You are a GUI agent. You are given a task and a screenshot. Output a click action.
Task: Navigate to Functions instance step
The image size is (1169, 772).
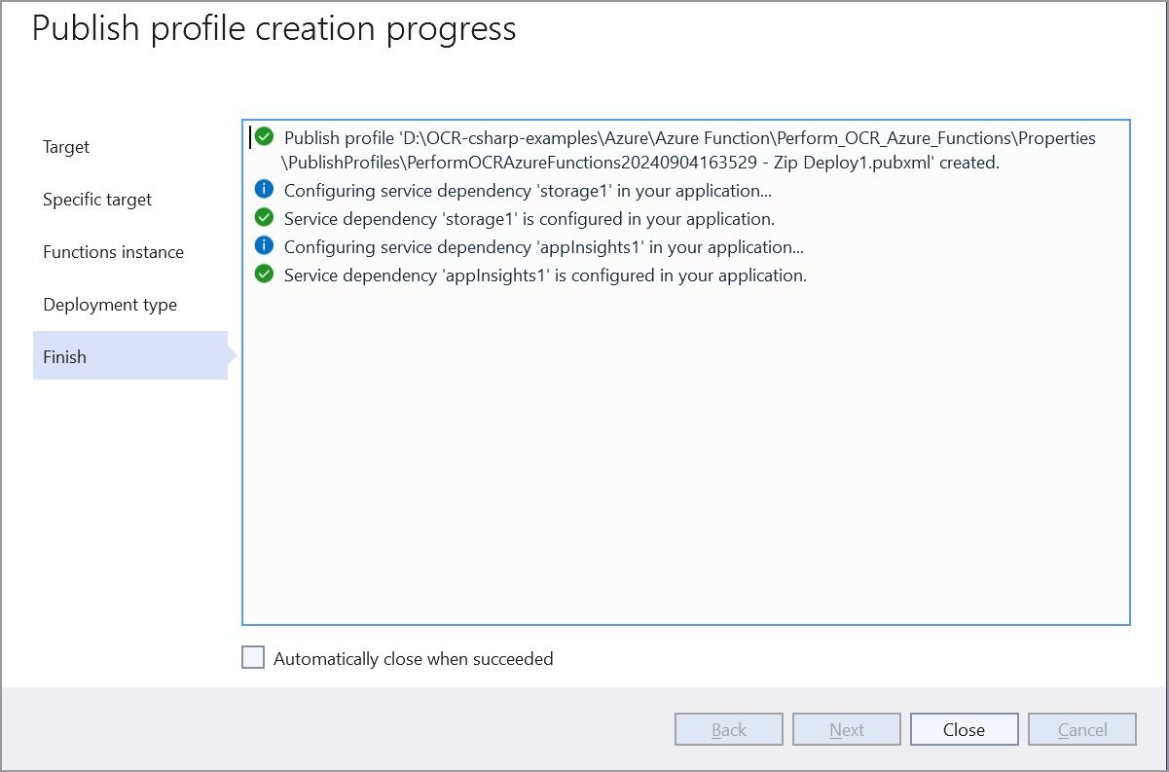[113, 251]
